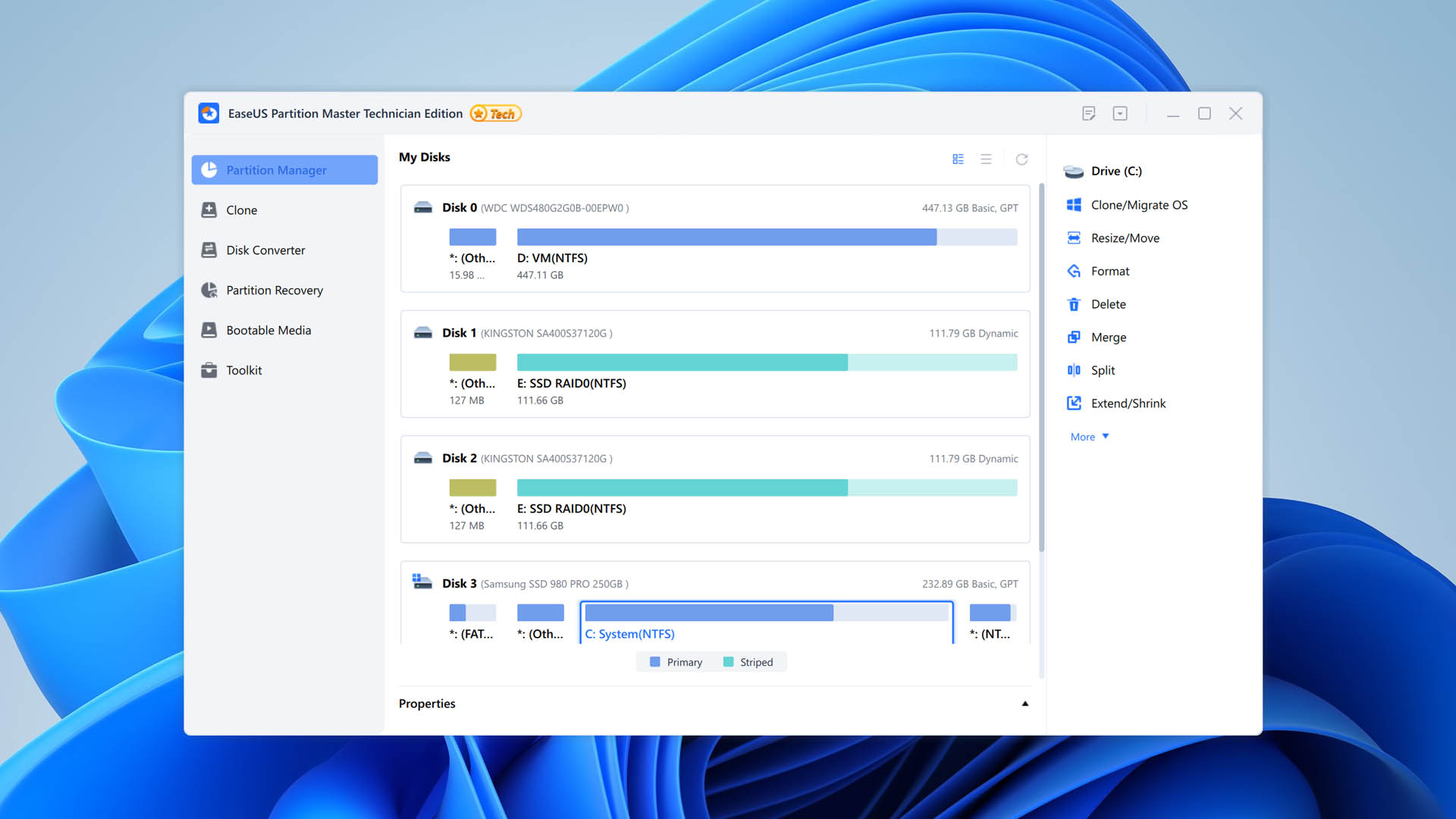Click the Disk 3 system drive icon
Image resolution: width=1456 pixels, height=819 pixels.
[x=422, y=582]
